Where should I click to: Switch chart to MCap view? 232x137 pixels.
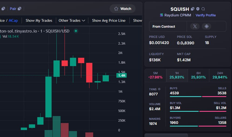(x=13, y=20)
